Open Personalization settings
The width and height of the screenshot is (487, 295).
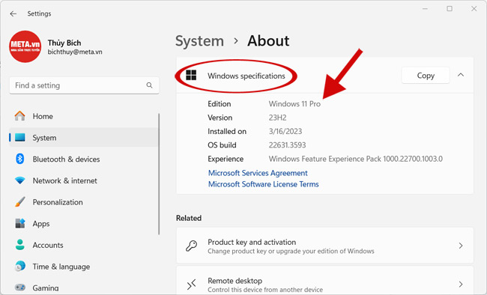point(84,202)
